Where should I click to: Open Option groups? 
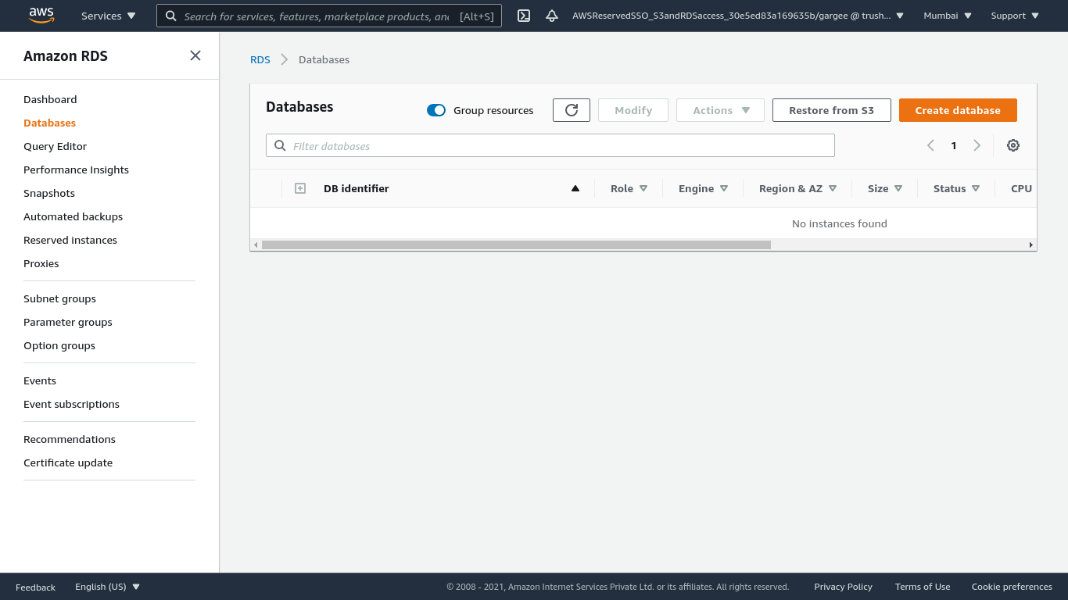59,345
